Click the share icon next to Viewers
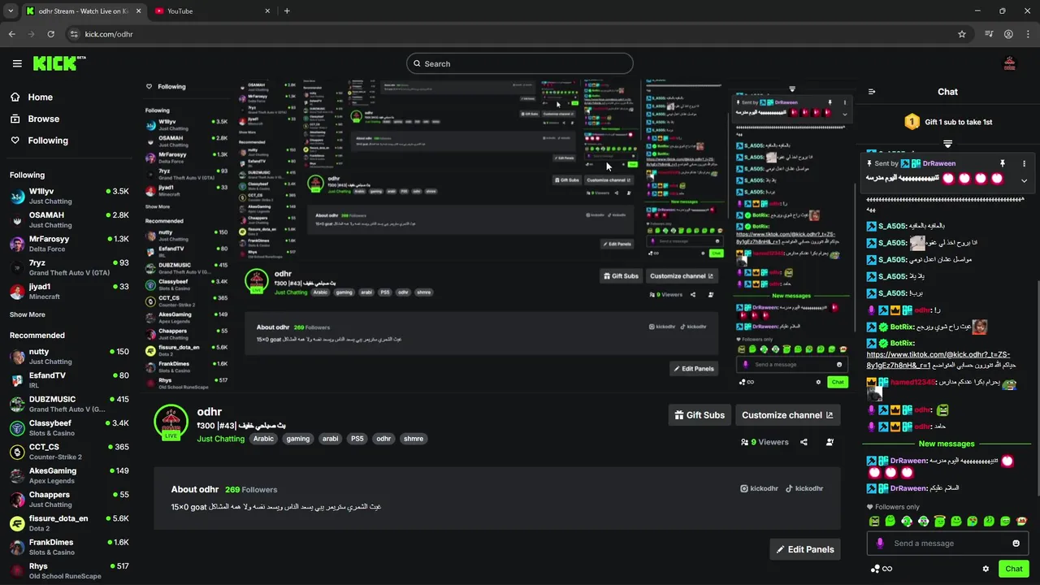This screenshot has width=1040, height=585. pos(804,442)
